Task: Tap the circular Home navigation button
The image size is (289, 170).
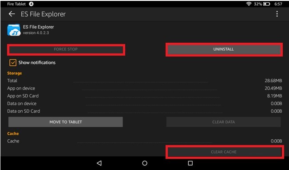Action: tap(145, 163)
